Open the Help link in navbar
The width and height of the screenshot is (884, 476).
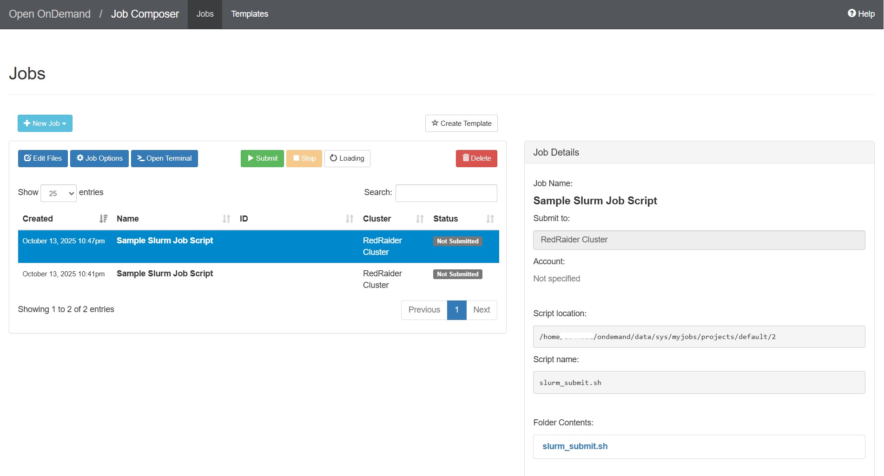pyautogui.click(x=861, y=14)
